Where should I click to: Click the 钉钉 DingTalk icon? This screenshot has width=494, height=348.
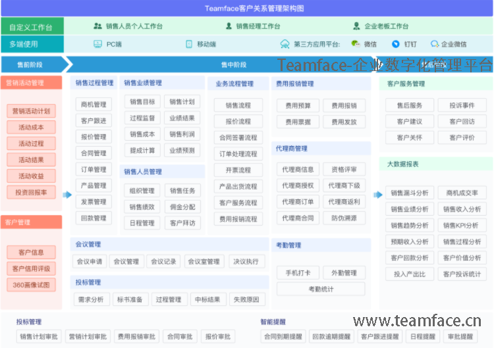[396, 44]
